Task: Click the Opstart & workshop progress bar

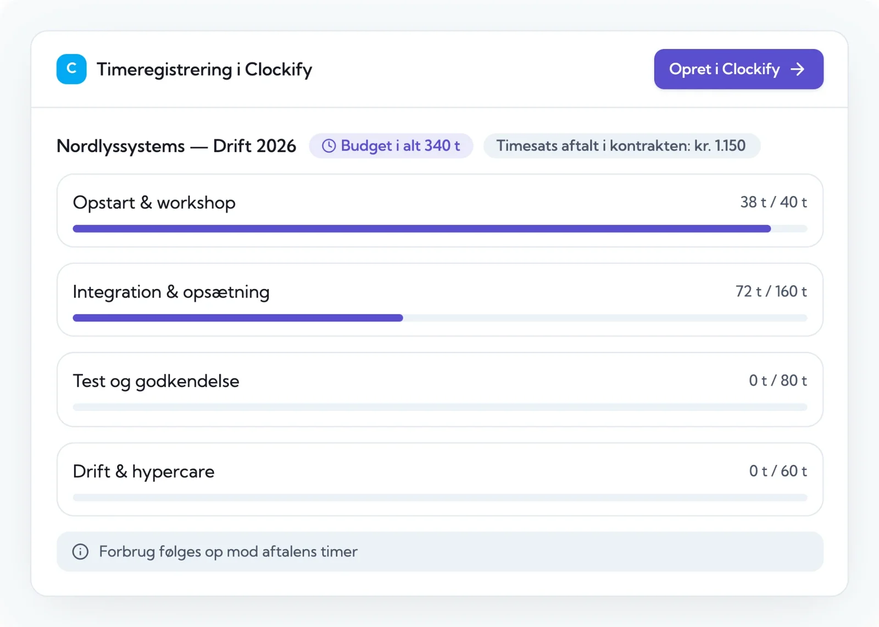Action: click(x=440, y=229)
